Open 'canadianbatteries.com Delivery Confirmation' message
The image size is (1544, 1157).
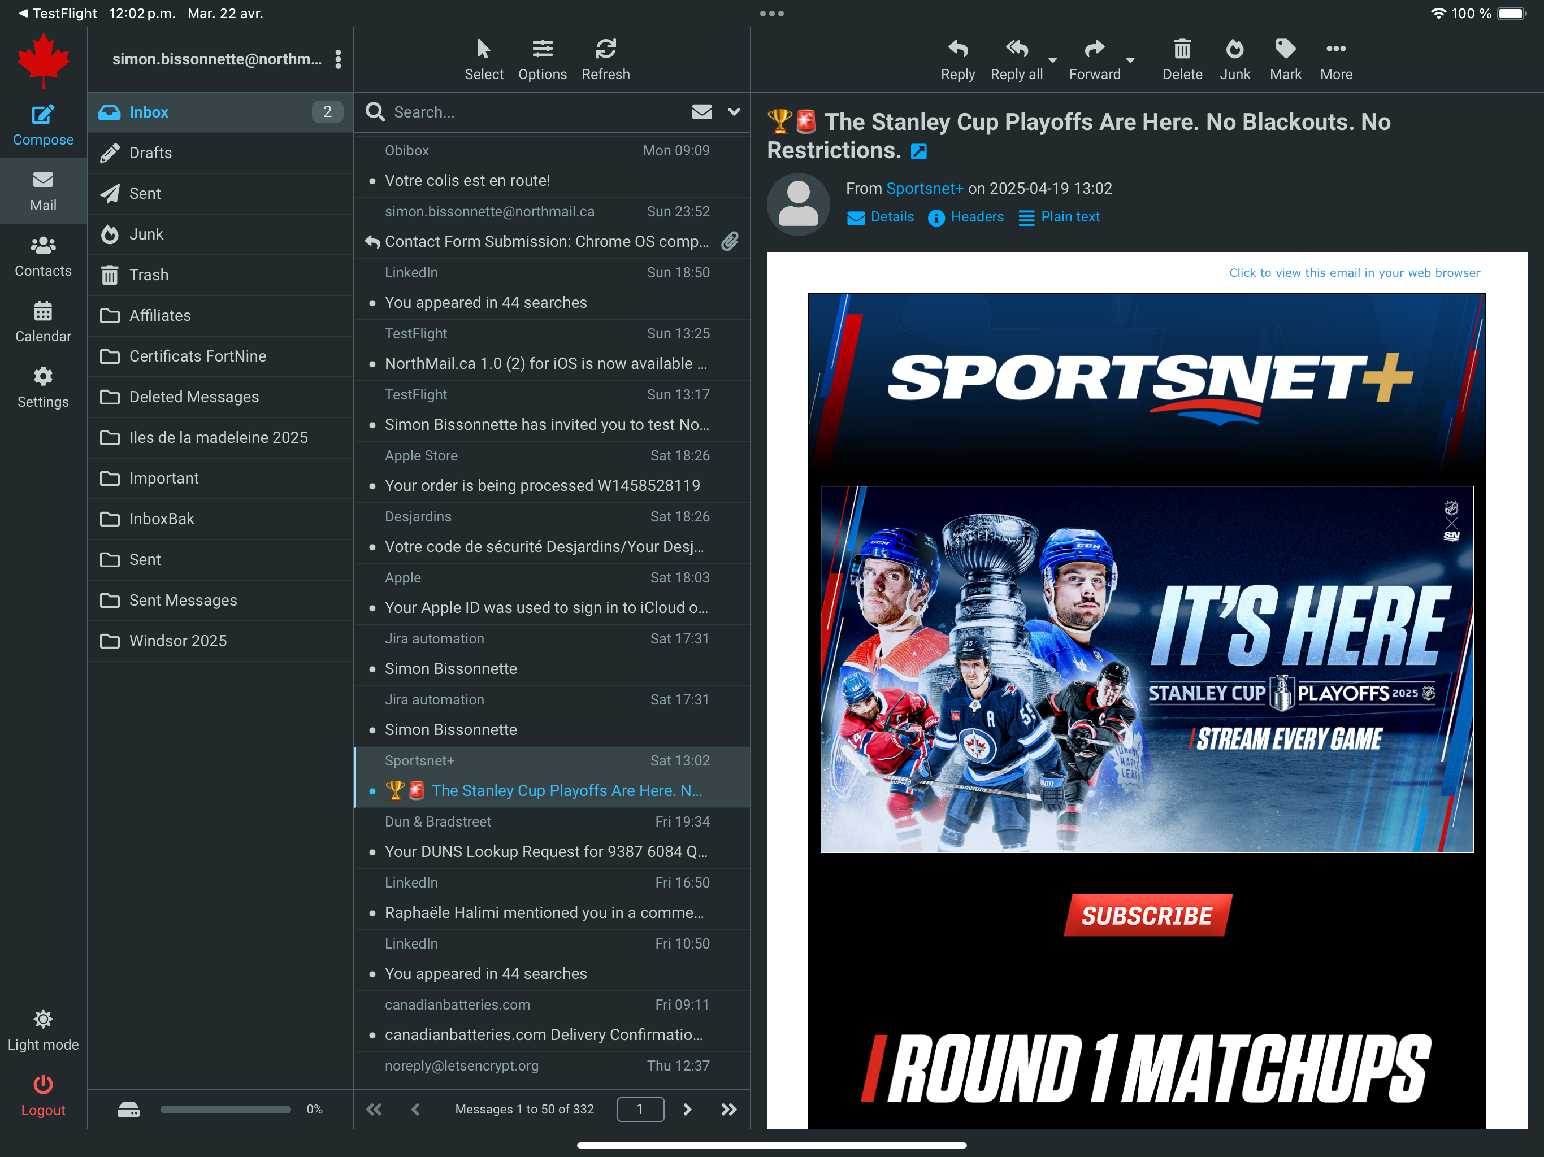point(552,1021)
